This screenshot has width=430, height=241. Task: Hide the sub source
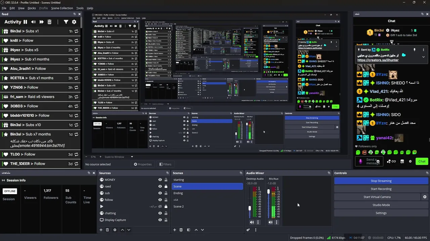160,193
